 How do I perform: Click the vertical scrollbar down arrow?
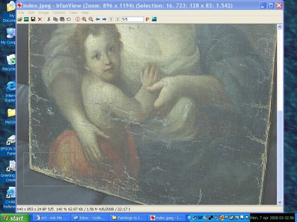[x=280, y=202]
